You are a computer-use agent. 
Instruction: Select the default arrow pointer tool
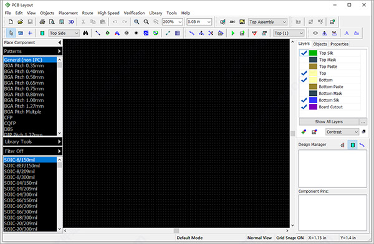point(11,33)
